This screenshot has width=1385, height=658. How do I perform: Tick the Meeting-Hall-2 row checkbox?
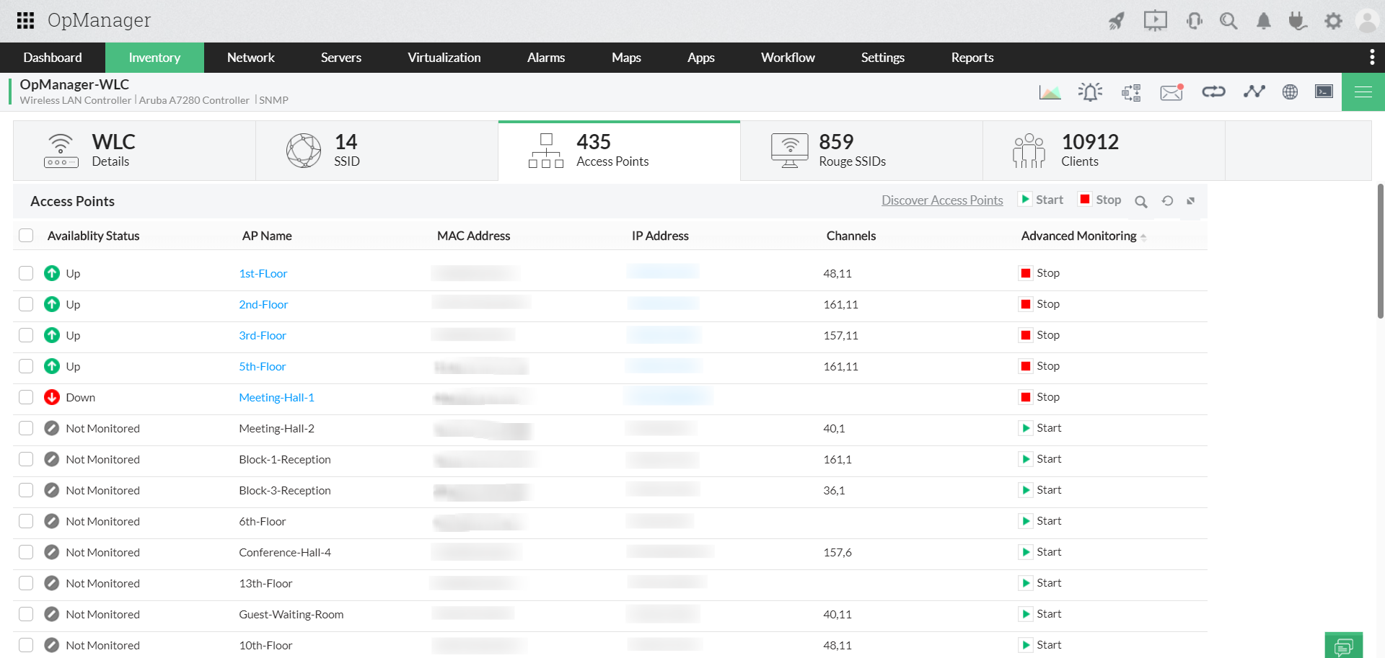click(x=26, y=428)
